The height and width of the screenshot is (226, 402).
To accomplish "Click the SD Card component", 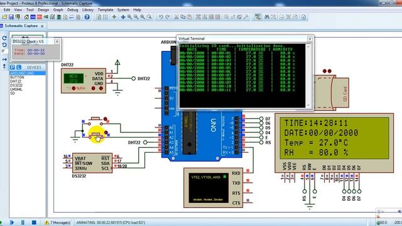I will (332, 93).
